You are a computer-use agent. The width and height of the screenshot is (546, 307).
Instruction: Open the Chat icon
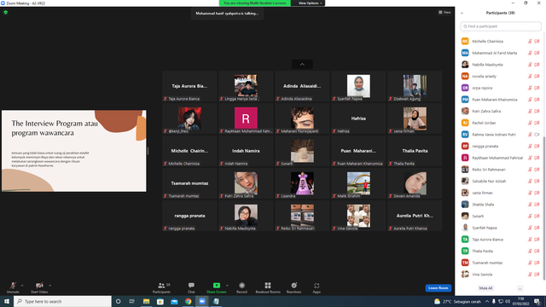[x=191, y=286]
